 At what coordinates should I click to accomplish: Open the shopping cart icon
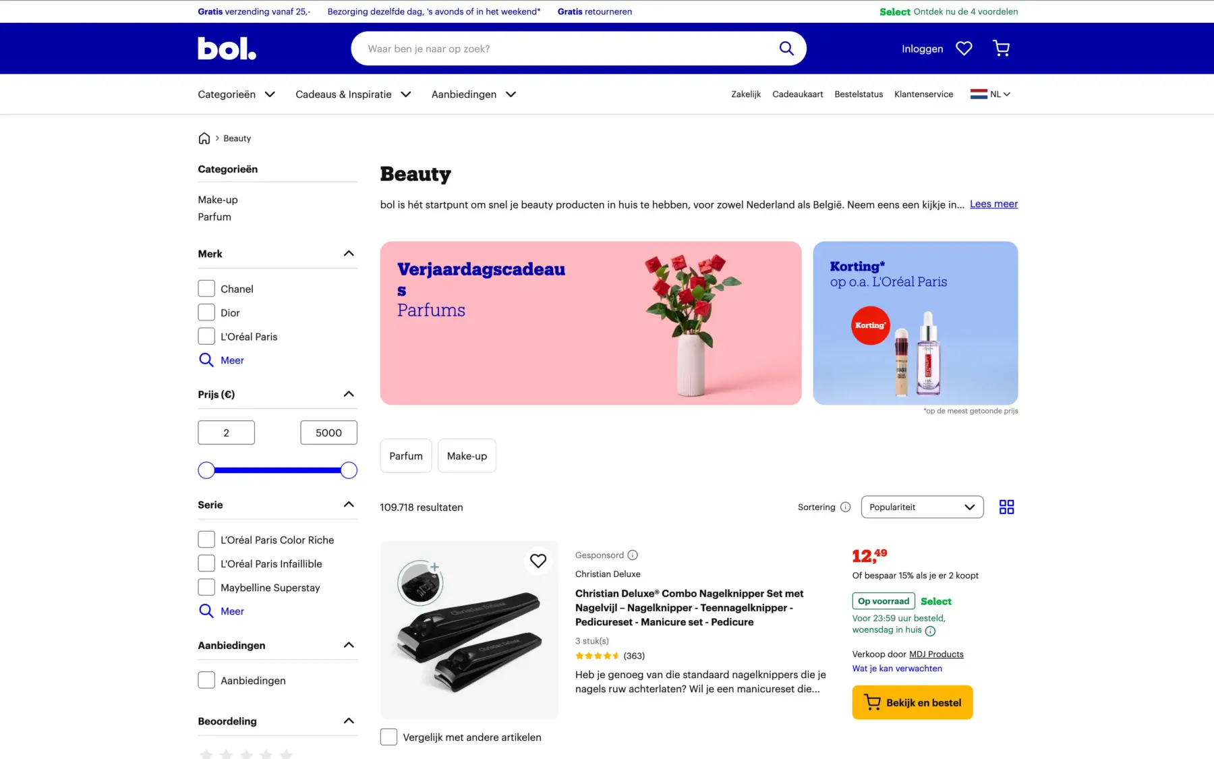(1002, 48)
